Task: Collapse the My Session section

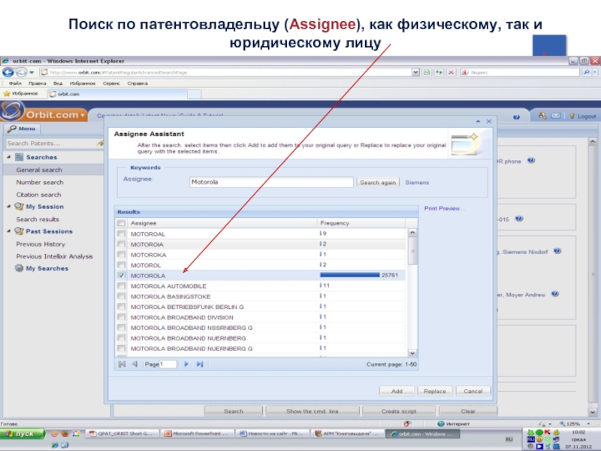Action: coord(9,207)
